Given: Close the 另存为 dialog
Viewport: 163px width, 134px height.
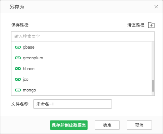Looking at the screenshot, I should coord(156,7).
